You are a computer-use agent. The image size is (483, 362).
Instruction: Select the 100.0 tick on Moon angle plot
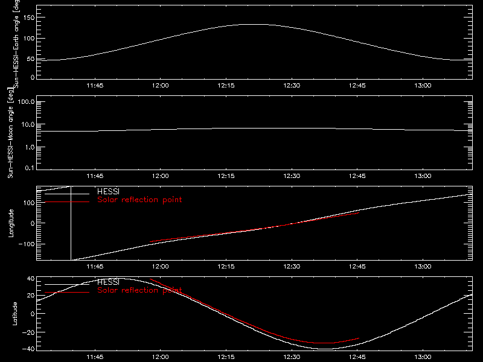[26, 101]
